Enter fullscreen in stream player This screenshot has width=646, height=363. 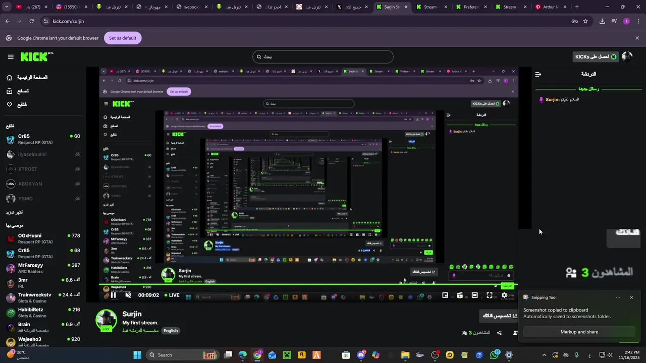[x=490, y=295]
